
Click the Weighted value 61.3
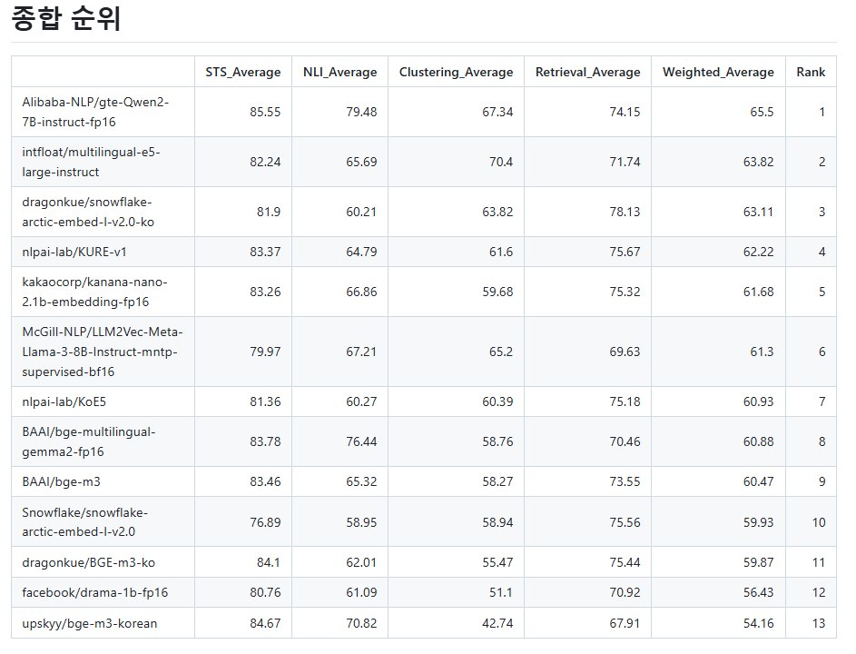pyautogui.click(x=762, y=352)
